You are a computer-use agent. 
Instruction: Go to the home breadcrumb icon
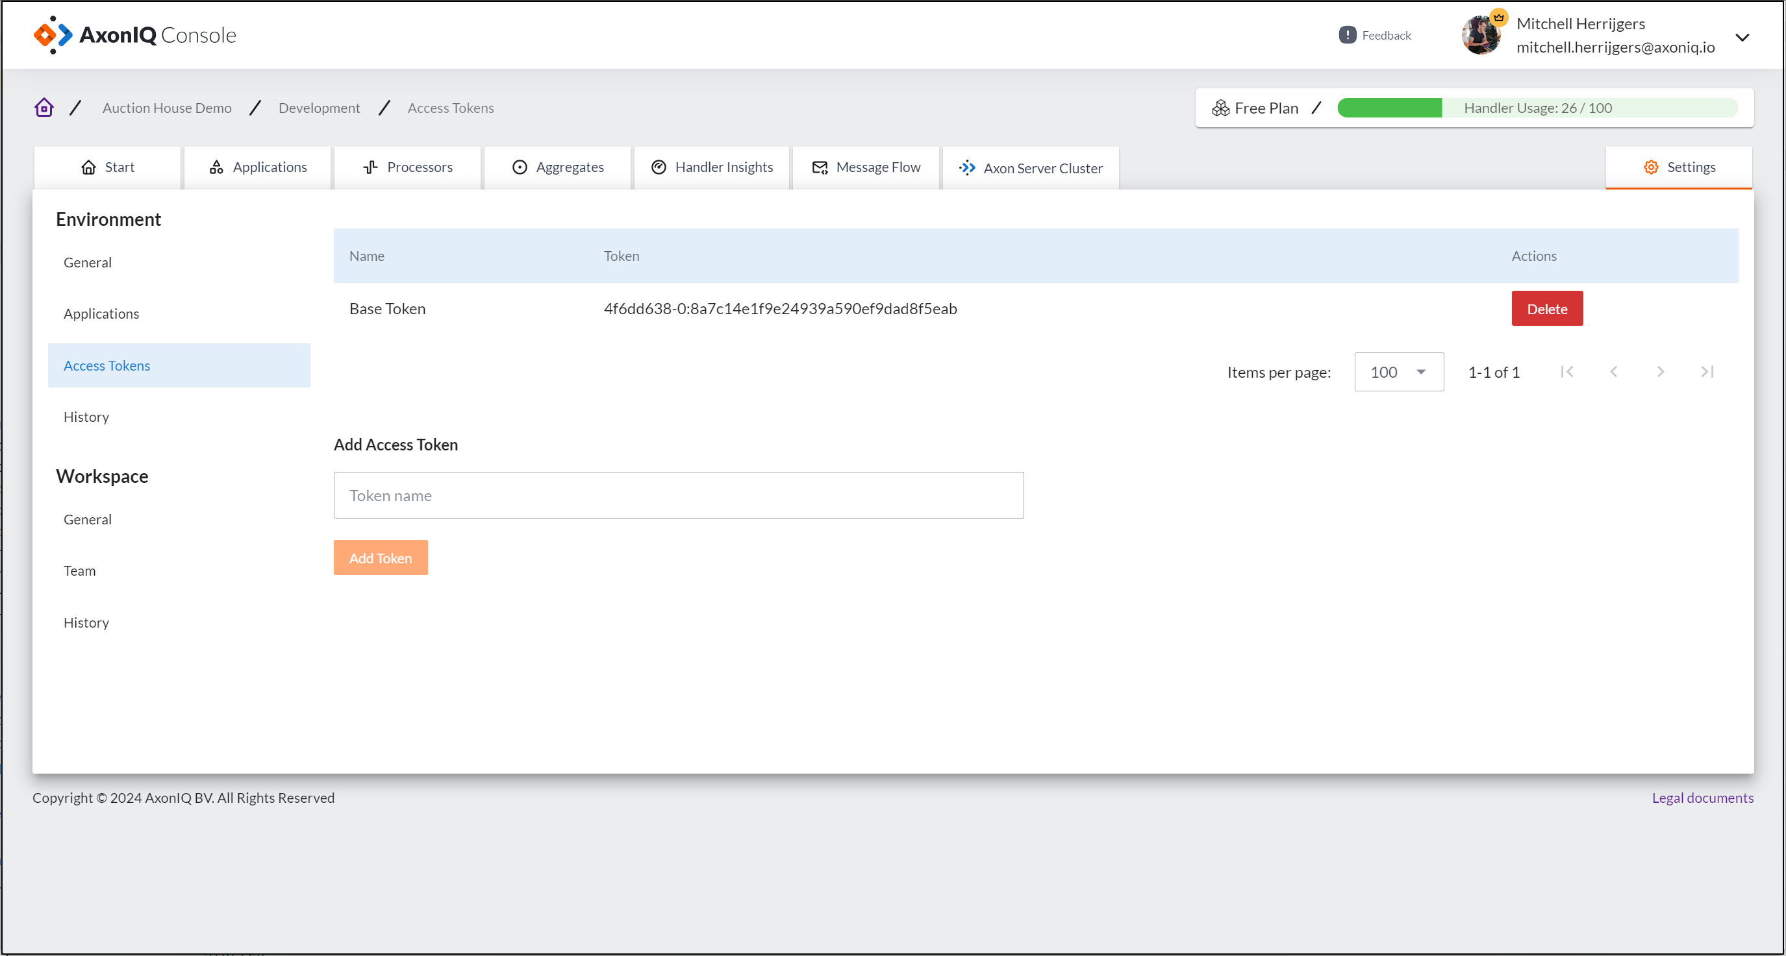click(44, 107)
